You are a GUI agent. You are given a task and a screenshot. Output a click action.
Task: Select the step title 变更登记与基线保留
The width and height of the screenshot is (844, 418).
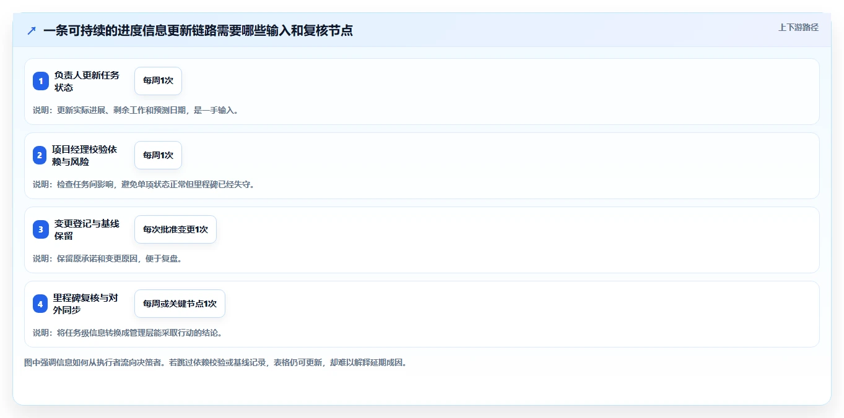click(x=87, y=229)
